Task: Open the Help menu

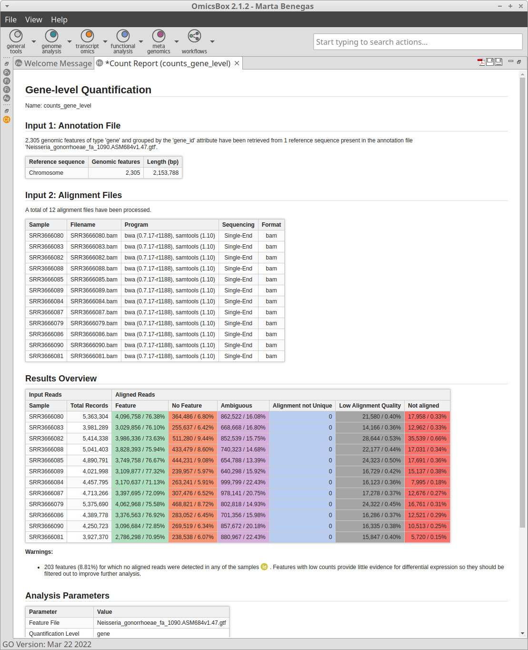Action: tap(59, 20)
